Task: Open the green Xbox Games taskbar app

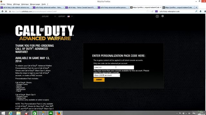Action: [51, 113]
